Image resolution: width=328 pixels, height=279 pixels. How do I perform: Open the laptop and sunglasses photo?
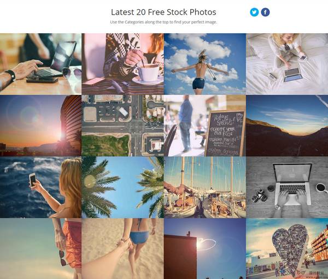pyautogui.click(x=40, y=64)
